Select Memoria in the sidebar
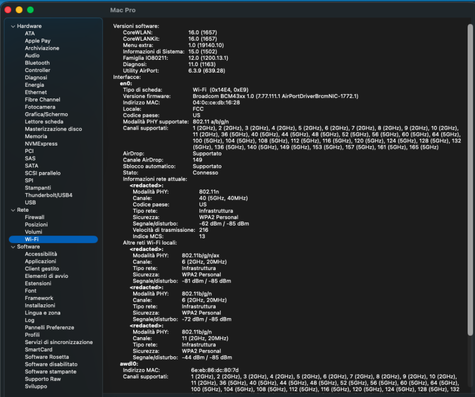 coord(36,136)
